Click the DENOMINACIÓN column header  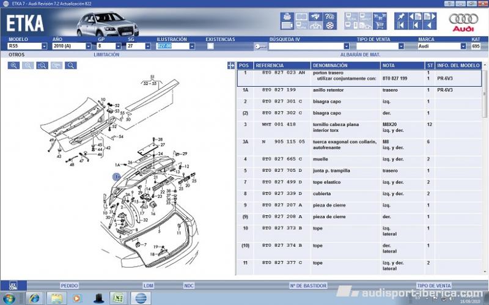click(x=345, y=65)
